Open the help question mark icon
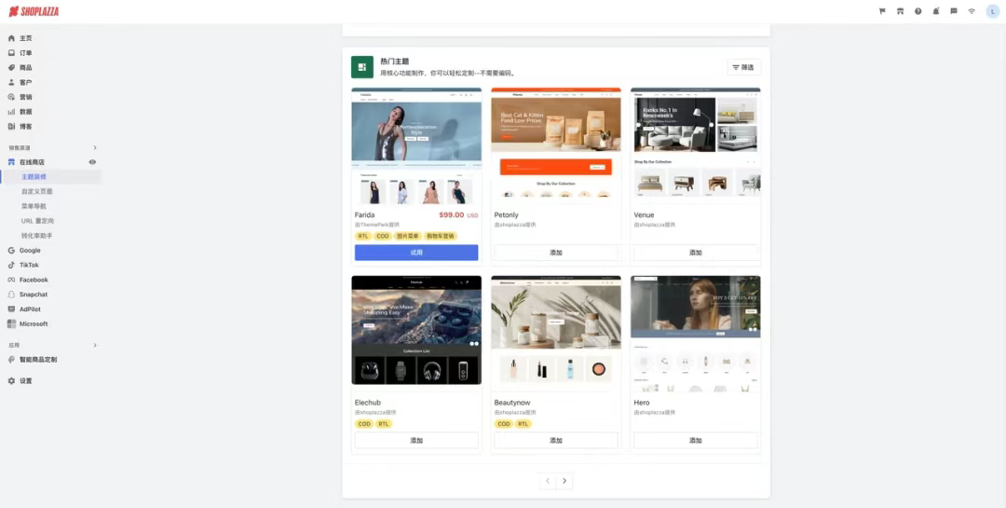Viewport: 1006px width, 508px height. point(918,11)
